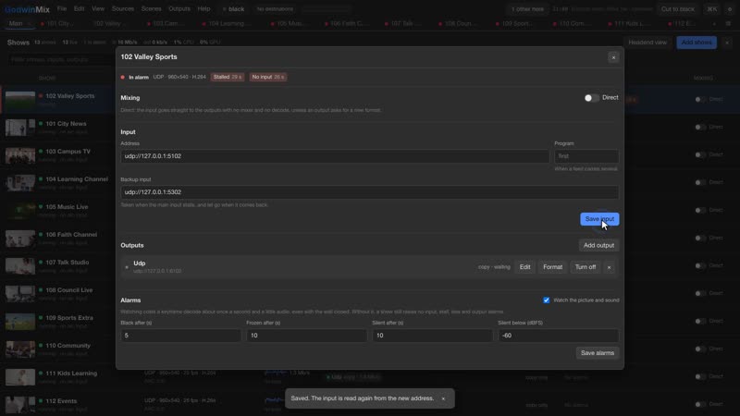Click the input Address field

click(335, 156)
